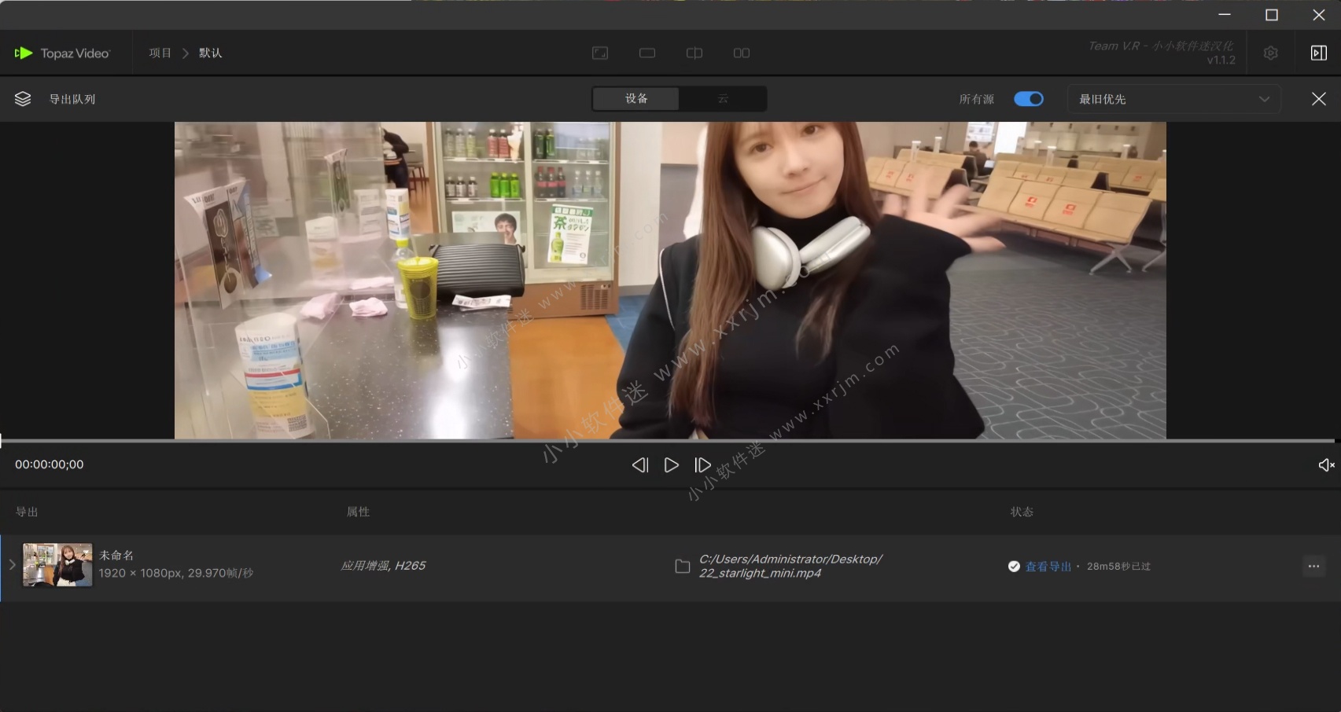Open the more options menu on export row

click(x=1313, y=566)
